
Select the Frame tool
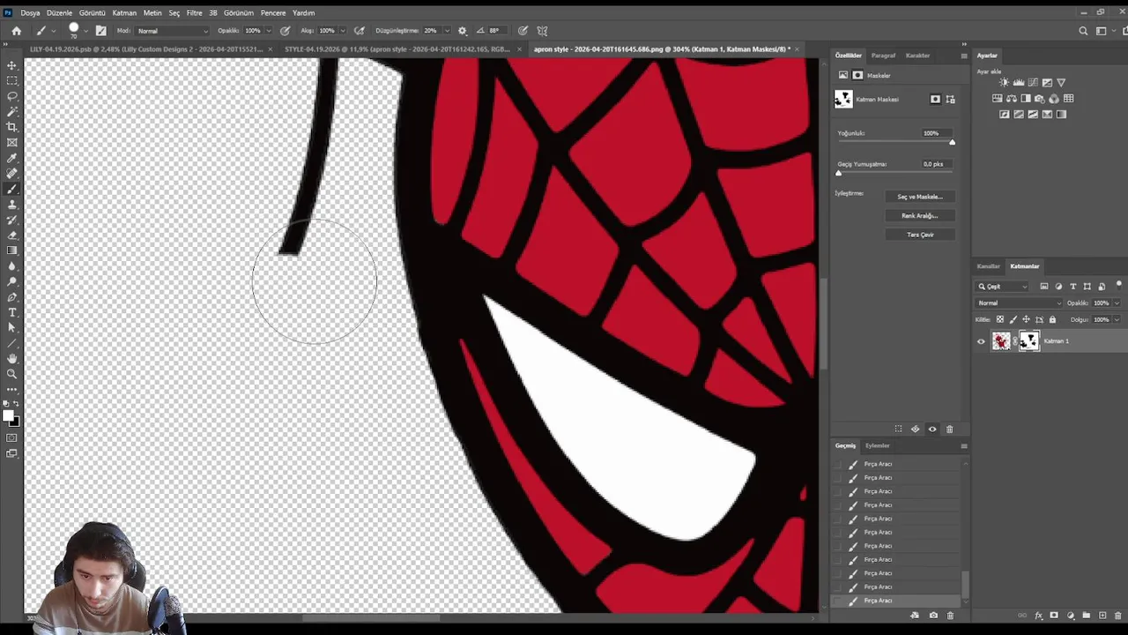[12, 142]
